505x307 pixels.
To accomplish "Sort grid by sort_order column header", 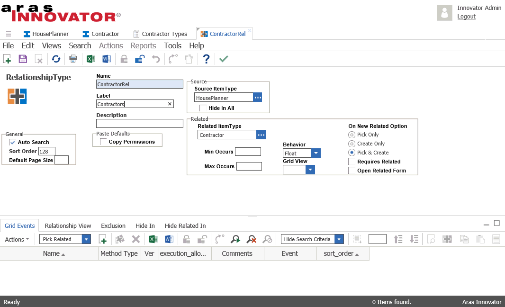I will point(343,253).
